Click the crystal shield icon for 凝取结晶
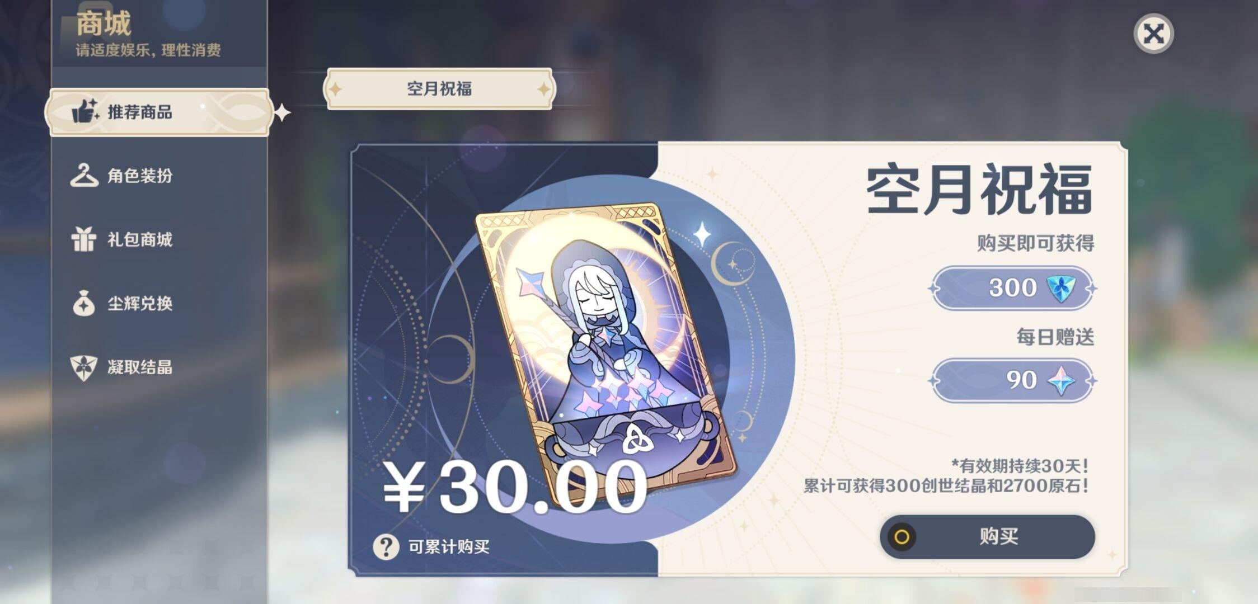The image size is (1258, 604). click(x=84, y=367)
